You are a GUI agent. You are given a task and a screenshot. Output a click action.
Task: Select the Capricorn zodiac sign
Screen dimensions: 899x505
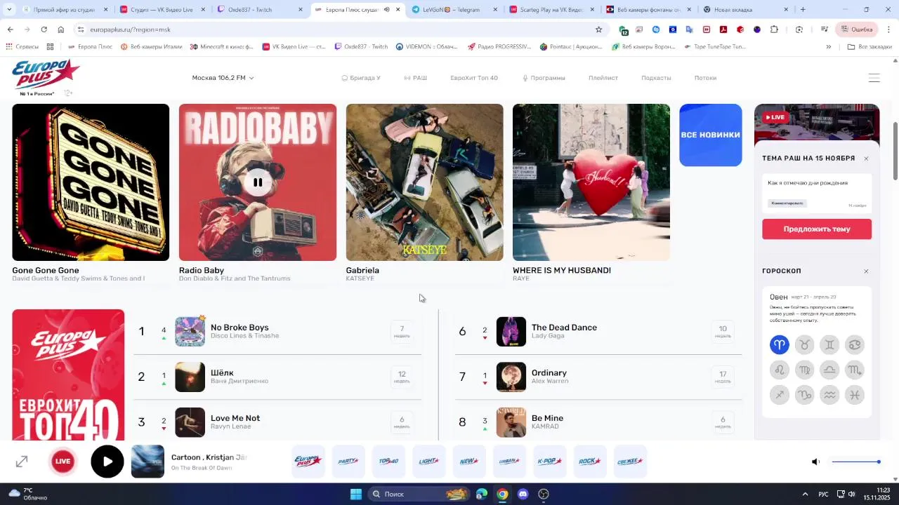805,395
